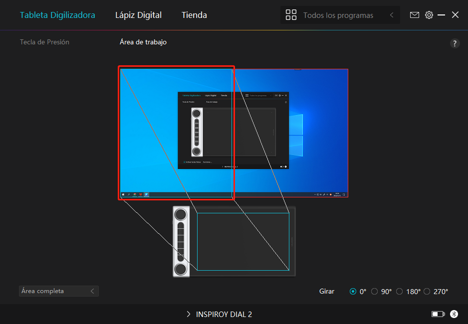Switch to the Lápiz Digital tab
Screen dimensions: 468x324
(x=138, y=15)
